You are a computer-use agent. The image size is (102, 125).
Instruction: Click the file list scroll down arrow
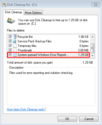(92, 56)
